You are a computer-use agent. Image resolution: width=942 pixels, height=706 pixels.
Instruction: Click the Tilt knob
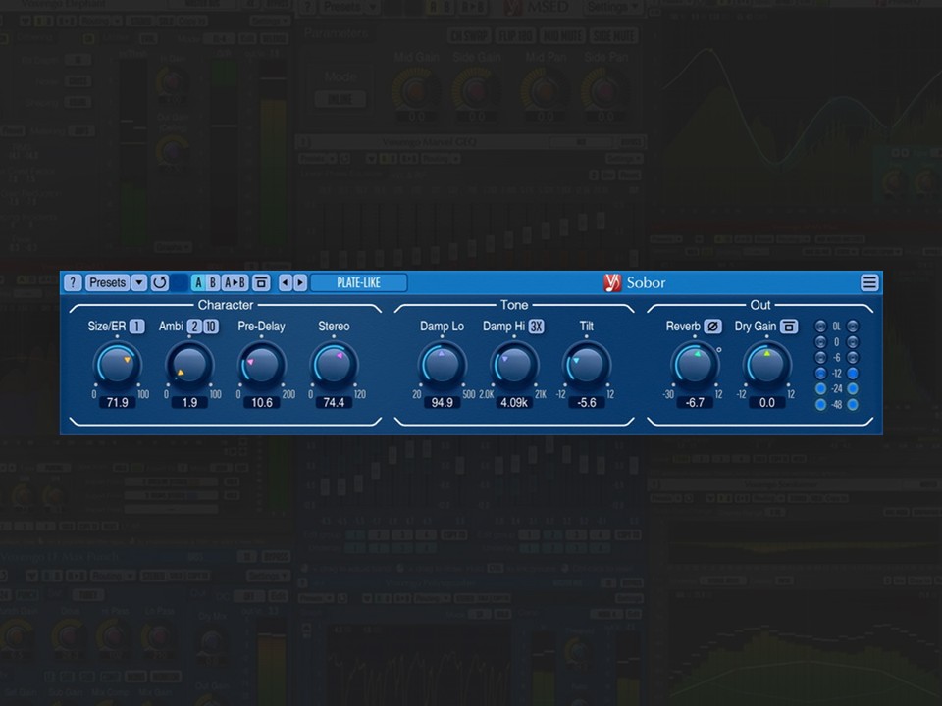[587, 365]
